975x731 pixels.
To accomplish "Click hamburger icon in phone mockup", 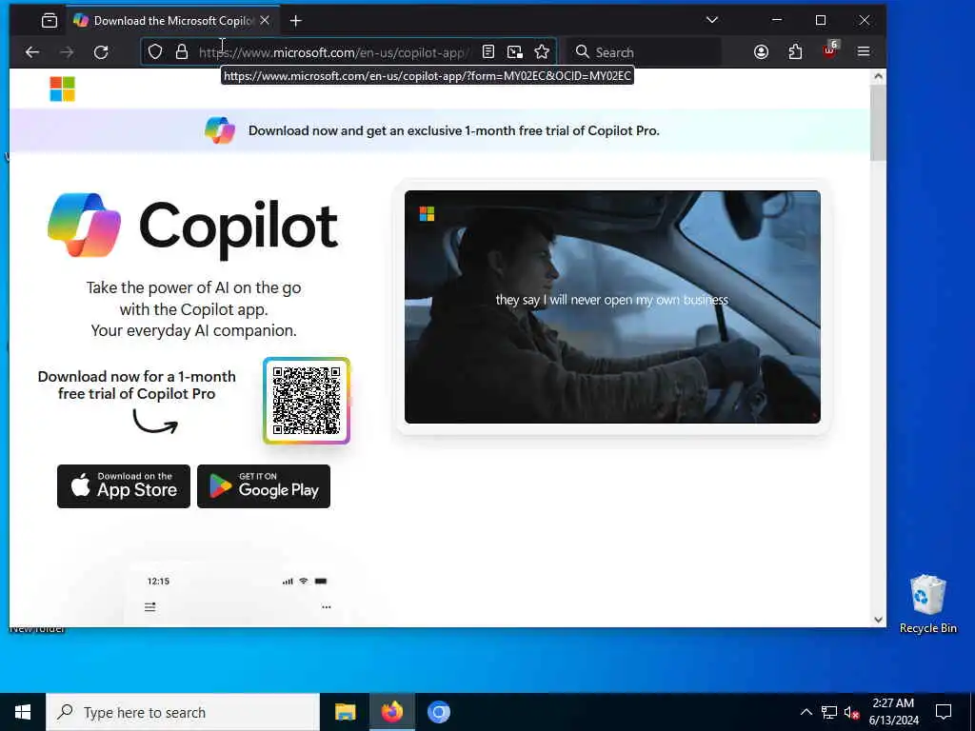I will pyautogui.click(x=149, y=606).
